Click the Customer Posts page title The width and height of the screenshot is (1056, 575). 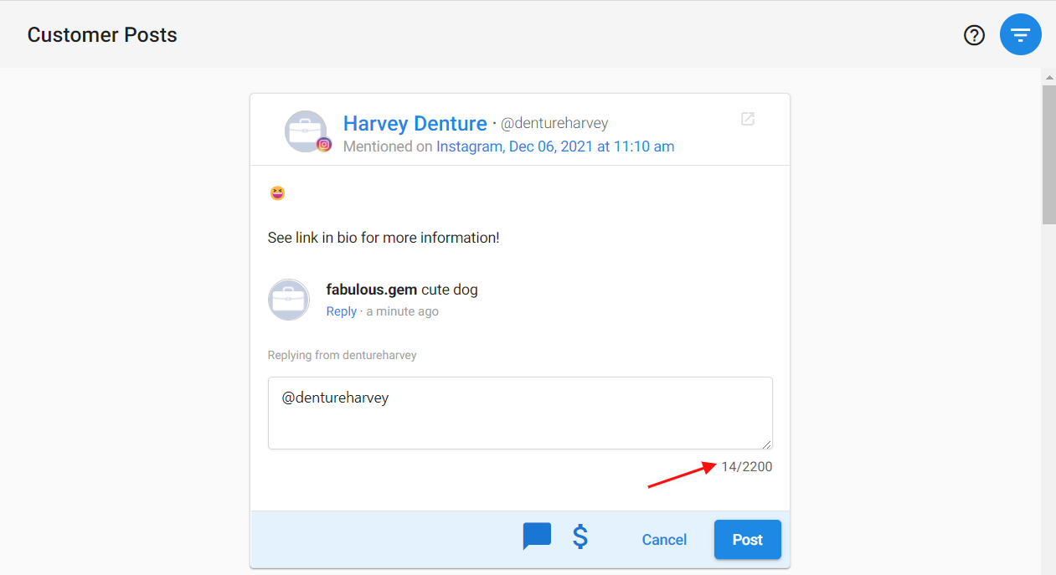(101, 34)
